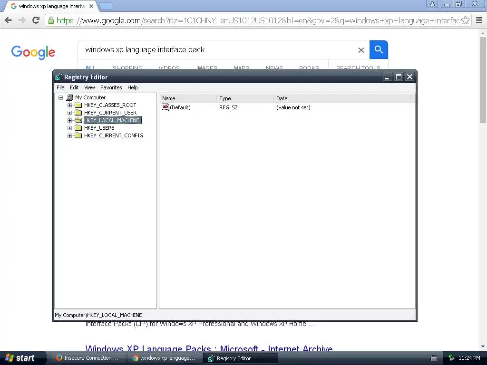The image size is (487, 365).
Task: Click the Google logo
Action: [x=33, y=52]
